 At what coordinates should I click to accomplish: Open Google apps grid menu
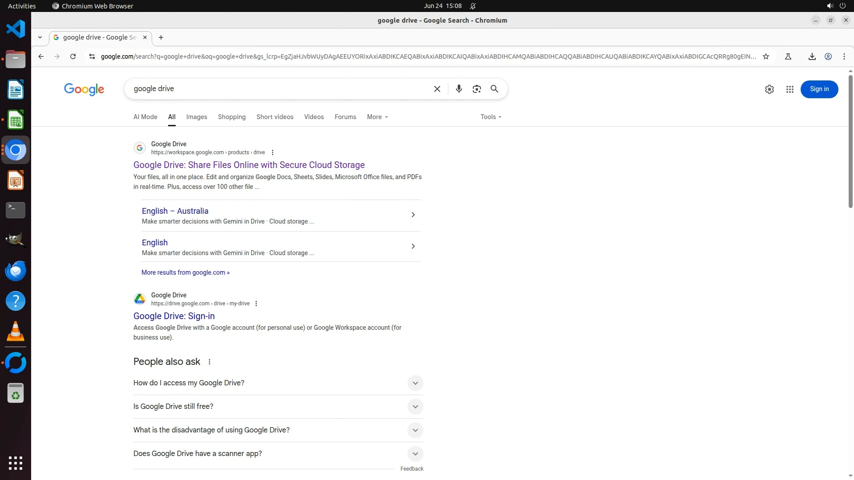pyautogui.click(x=790, y=89)
